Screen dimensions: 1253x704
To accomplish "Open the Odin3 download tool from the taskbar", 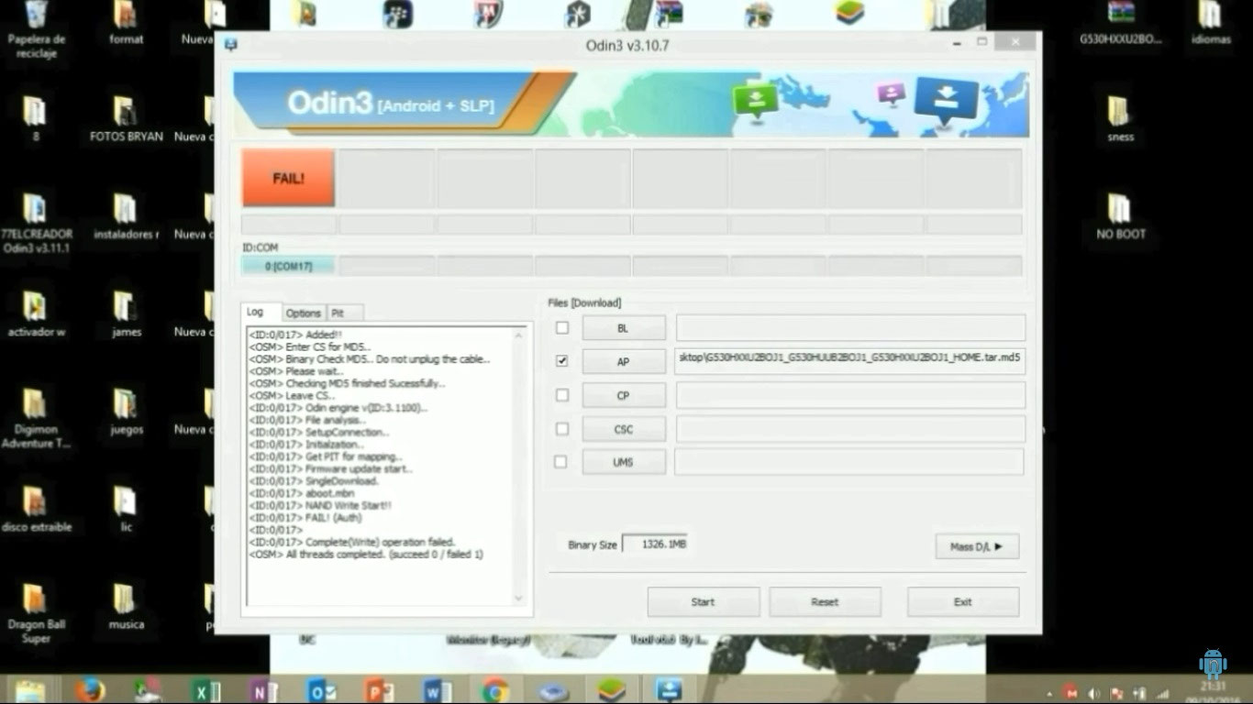I will 669,688.
